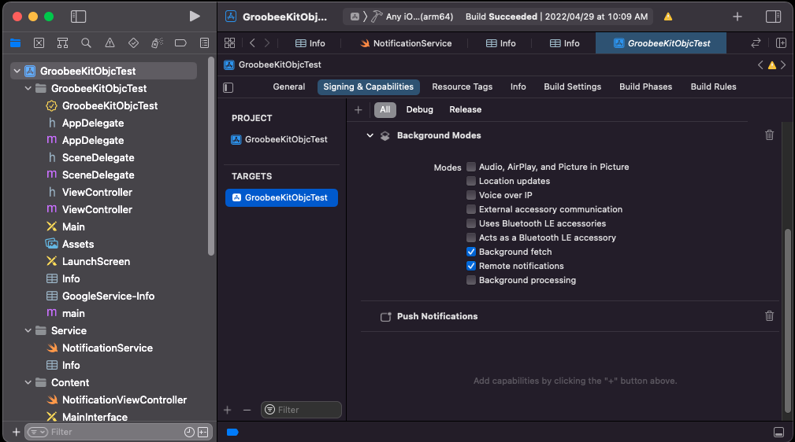Enable External accessory communication
The image size is (795, 442).
click(471, 209)
